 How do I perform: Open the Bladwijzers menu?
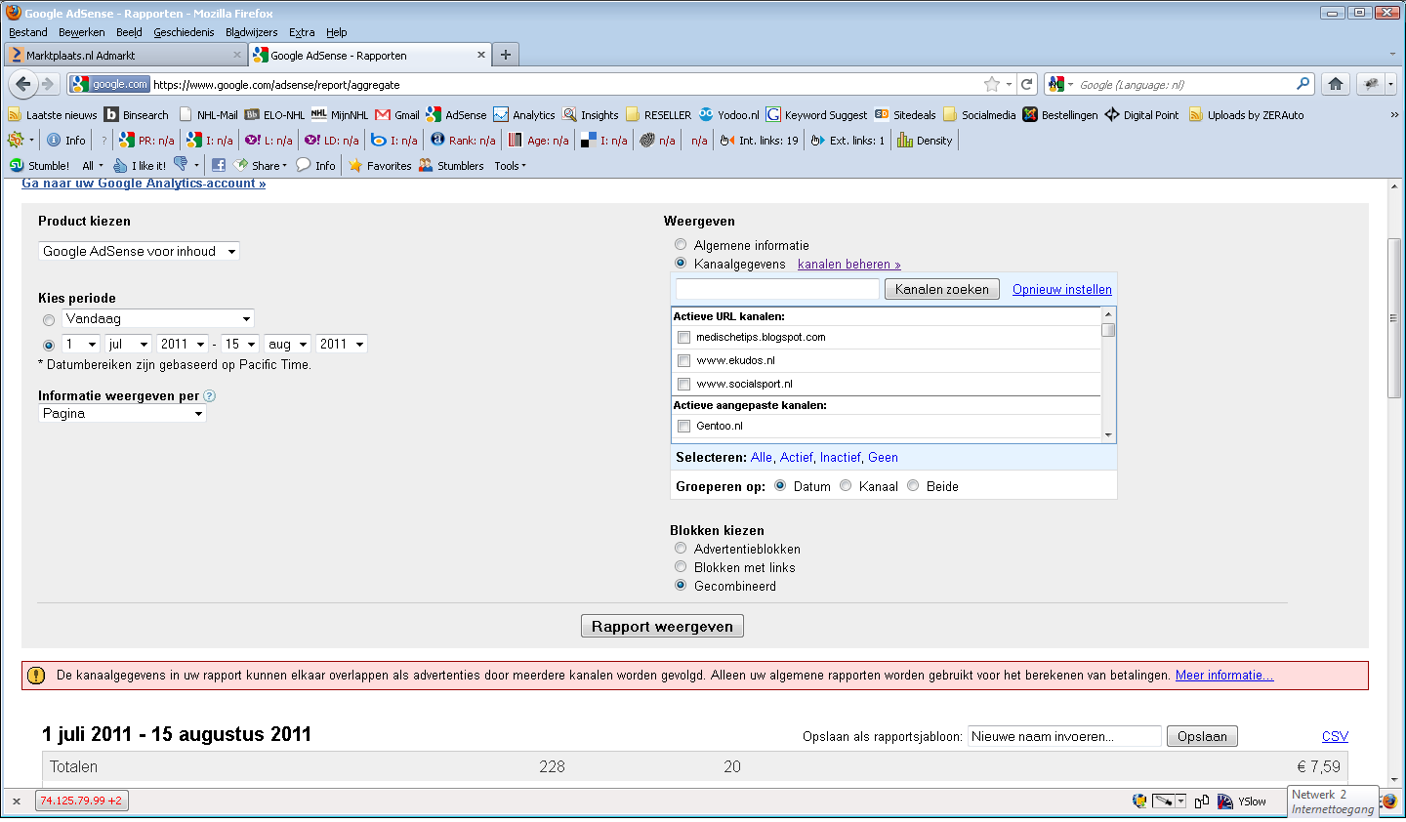[252, 32]
